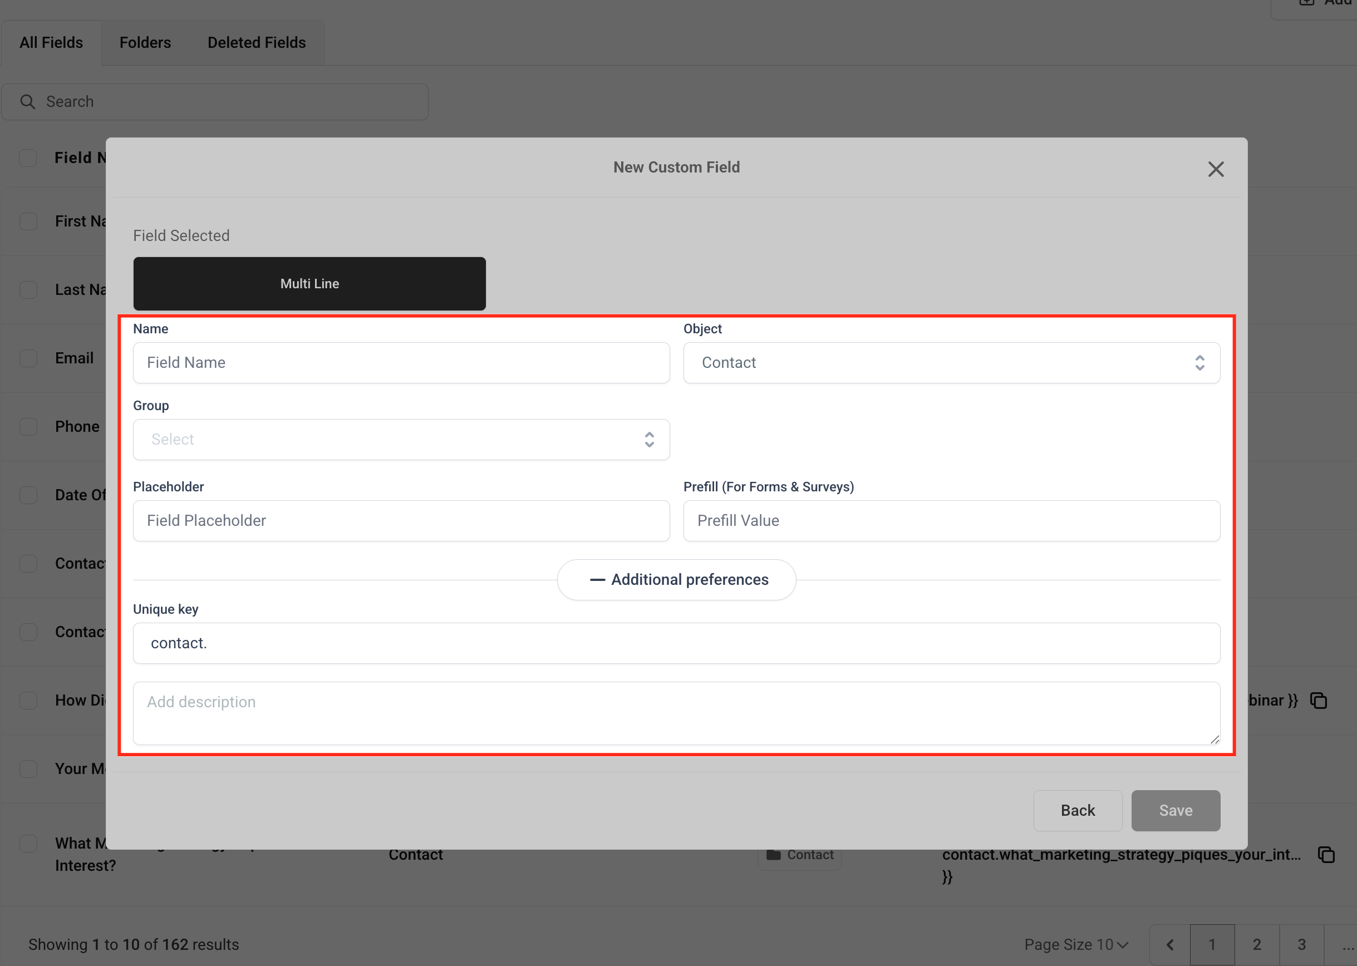This screenshot has height=966, width=1357.
Task: Select all fields header checkbox
Action: 28,157
